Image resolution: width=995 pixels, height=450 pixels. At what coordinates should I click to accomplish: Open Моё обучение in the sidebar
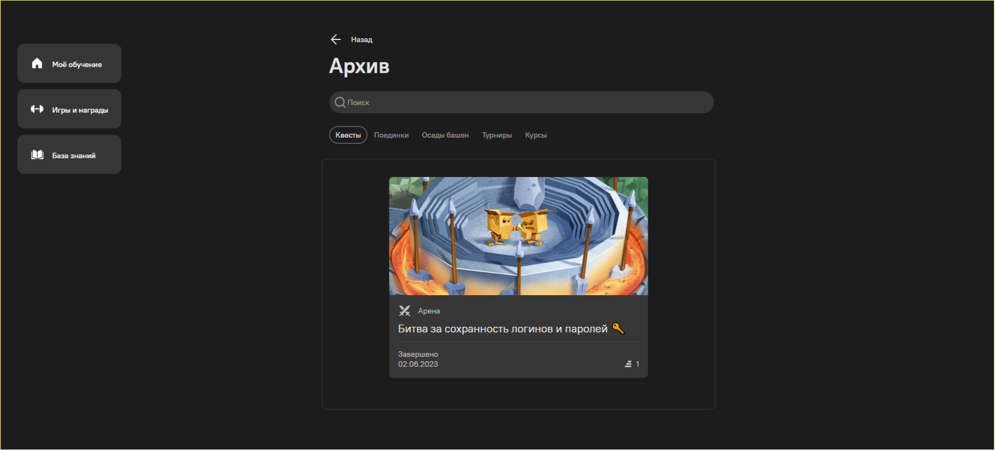point(69,63)
